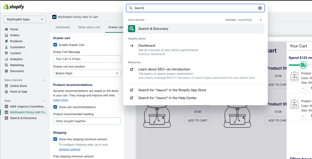Screen dimensions: 312x159
Task: Focus the top Search input field
Action: point(195,8)
